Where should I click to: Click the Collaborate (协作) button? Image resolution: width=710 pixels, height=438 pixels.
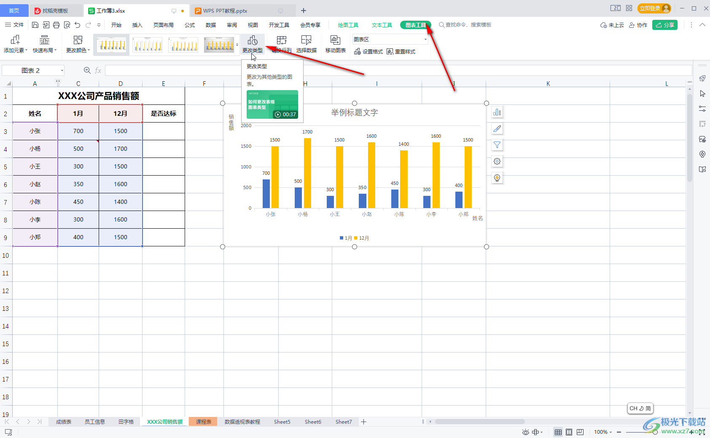pyautogui.click(x=638, y=25)
